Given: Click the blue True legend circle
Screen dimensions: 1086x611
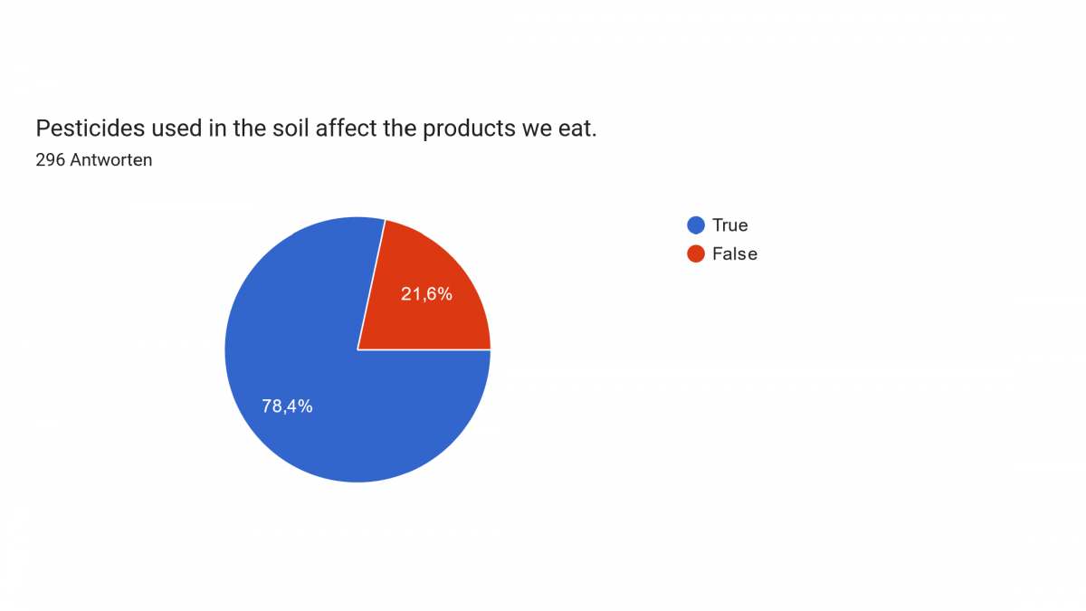Looking at the screenshot, I should point(696,225).
